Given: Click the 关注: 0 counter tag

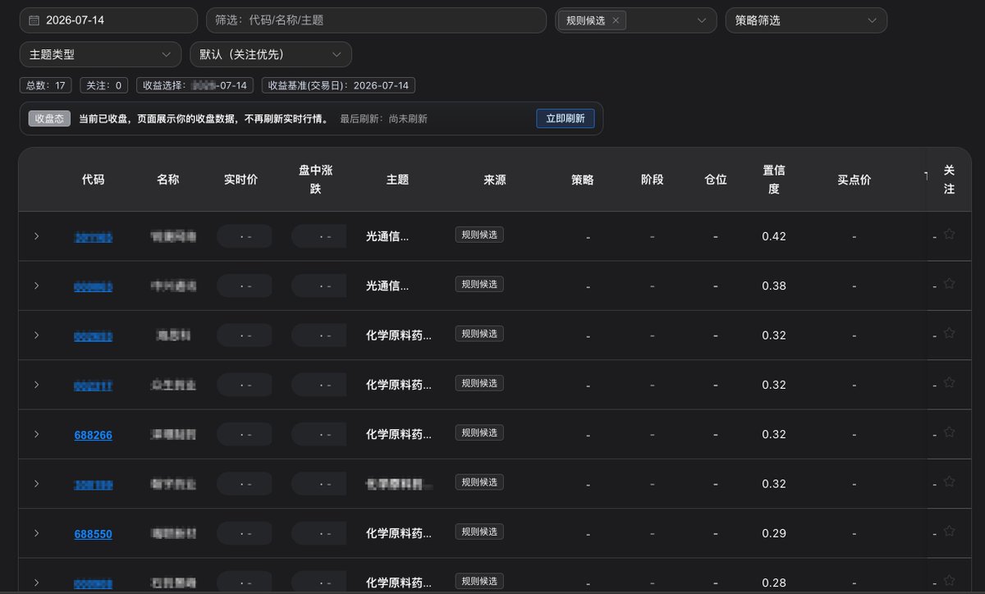Looking at the screenshot, I should 104,85.
